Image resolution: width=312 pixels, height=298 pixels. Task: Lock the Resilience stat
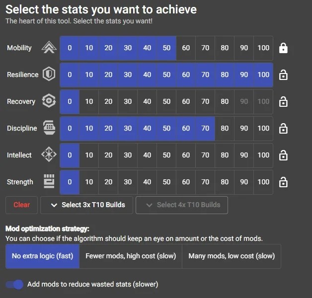(283, 75)
